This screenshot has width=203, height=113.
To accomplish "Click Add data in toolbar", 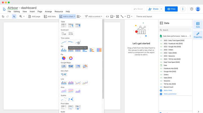I will 50,16.
